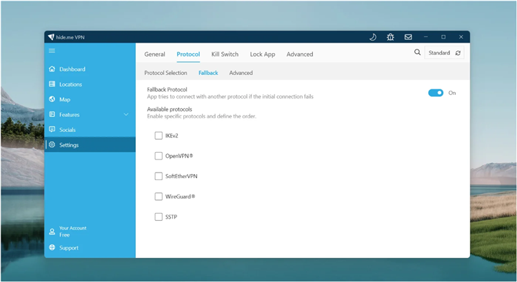Screen dimensions: 517x282
Task: Click the search magnifier icon
Action: click(x=418, y=52)
